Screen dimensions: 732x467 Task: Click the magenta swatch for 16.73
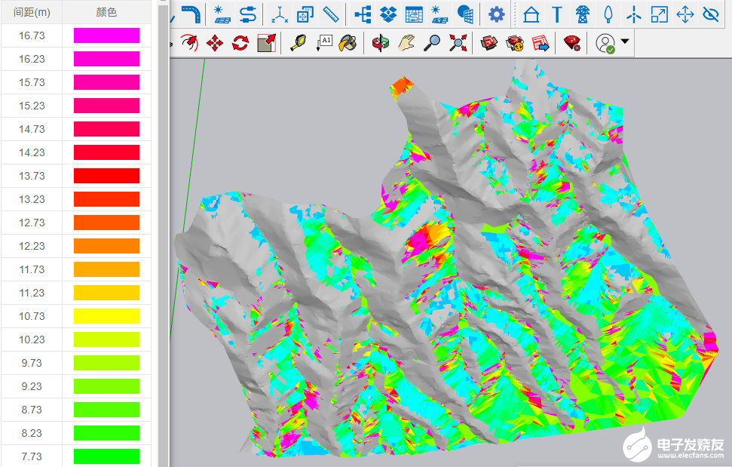[106, 35]
